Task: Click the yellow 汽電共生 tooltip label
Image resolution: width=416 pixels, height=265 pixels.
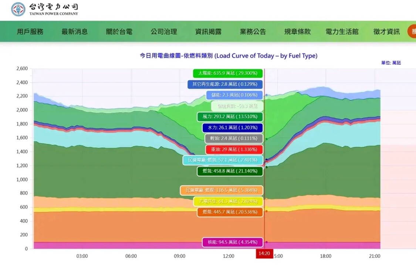Action: click(228, 201)
